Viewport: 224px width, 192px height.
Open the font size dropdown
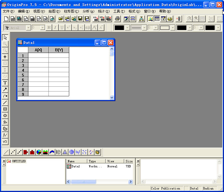coord(43,28)
